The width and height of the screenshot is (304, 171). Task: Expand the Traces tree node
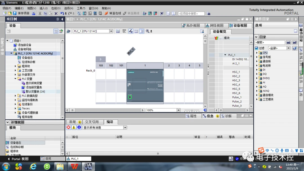click(x=15, y=109)
